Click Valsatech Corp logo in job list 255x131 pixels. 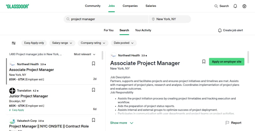click(x=12, y=121)
